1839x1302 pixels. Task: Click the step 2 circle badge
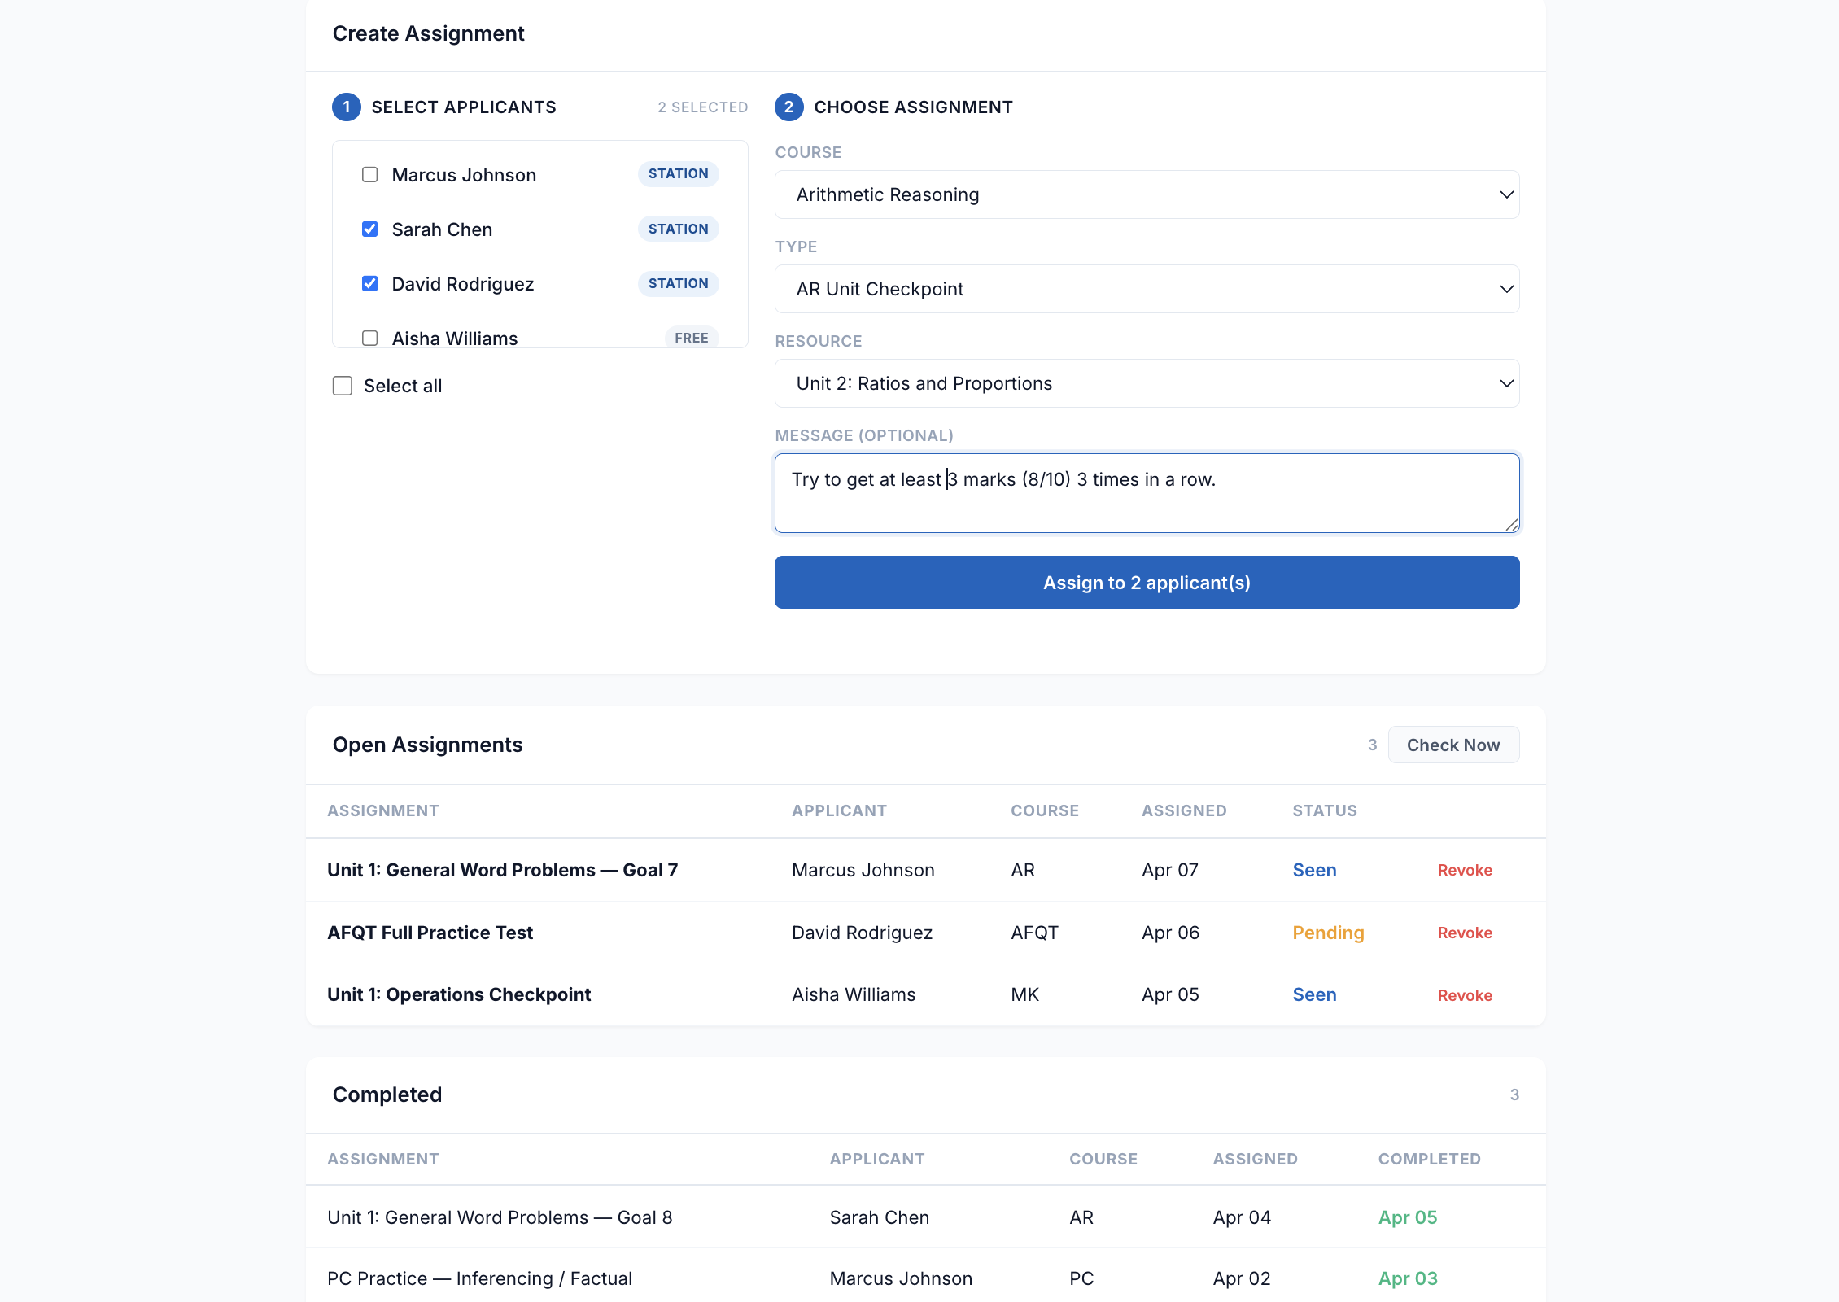(788, 107)
